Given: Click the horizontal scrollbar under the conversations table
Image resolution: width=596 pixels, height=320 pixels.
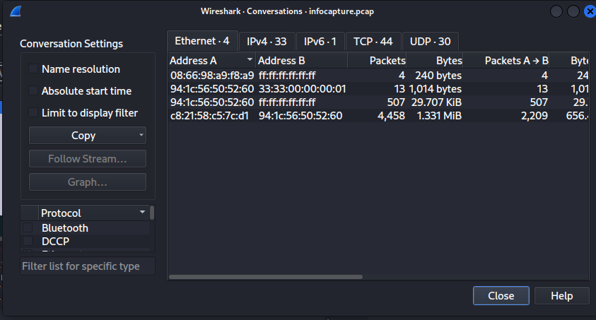Looking at the screenshot, I should pyautogui.click(x=266, y=277).
